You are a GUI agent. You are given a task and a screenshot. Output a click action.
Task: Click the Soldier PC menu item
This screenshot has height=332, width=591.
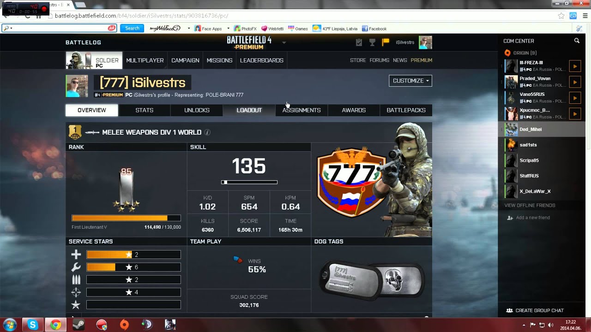point(94,60)
